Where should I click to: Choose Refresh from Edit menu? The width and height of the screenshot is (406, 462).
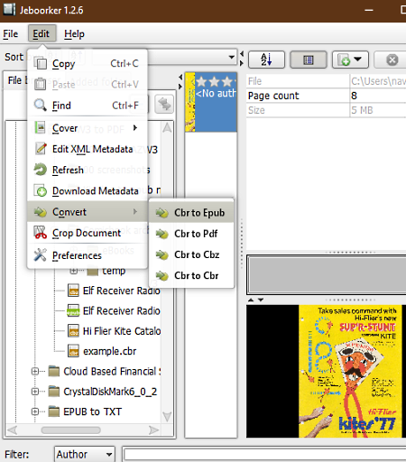click(x=88, y=170)
